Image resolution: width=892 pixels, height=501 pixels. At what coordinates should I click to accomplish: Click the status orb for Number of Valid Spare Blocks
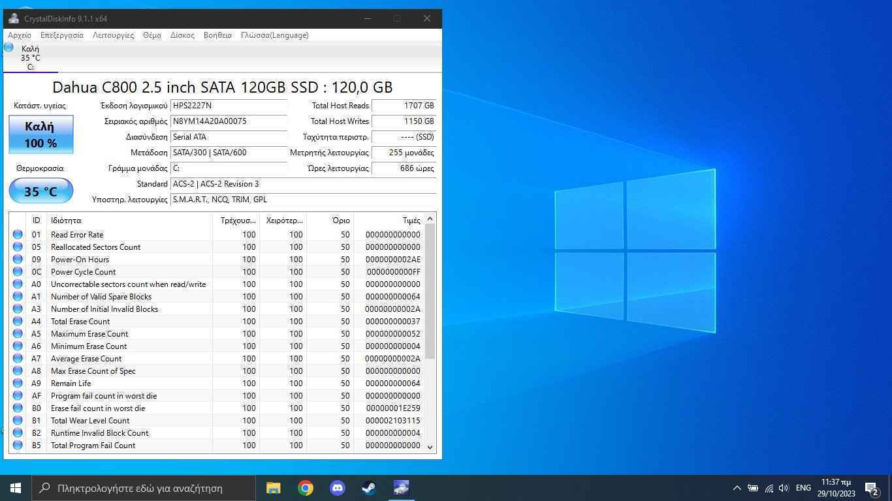(18, 296)
